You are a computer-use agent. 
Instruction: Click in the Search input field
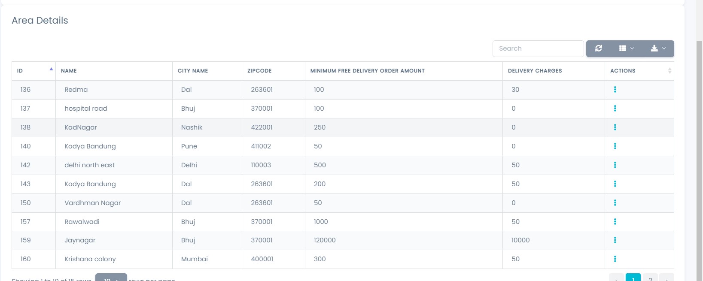point(538,48)
